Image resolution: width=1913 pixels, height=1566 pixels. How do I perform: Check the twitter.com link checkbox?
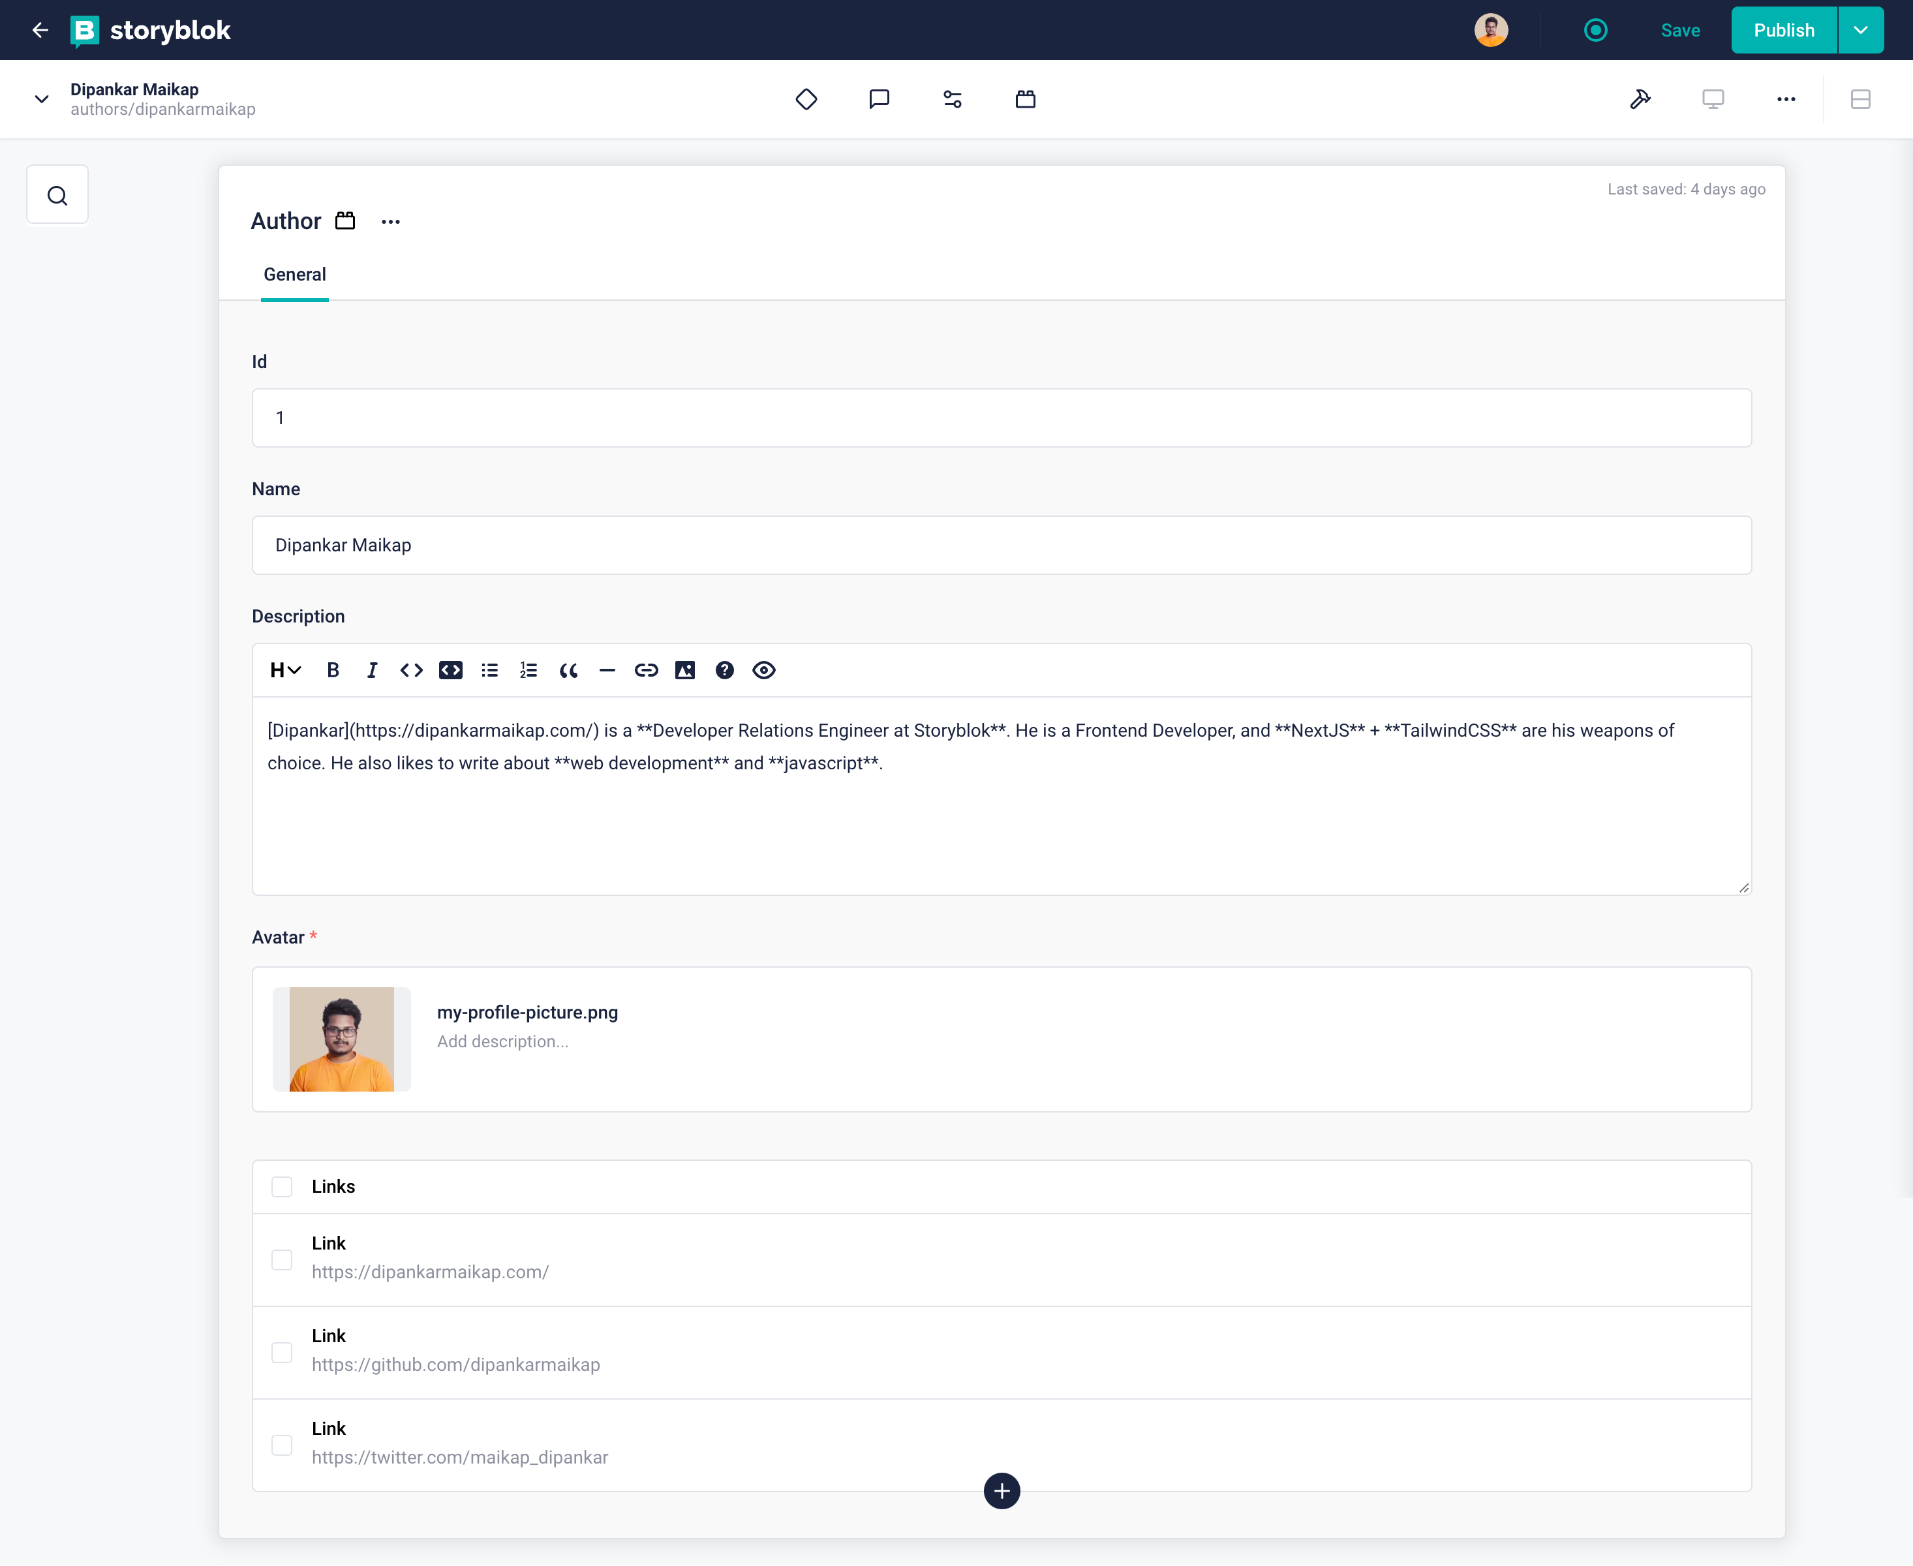tap(283, 1446)
